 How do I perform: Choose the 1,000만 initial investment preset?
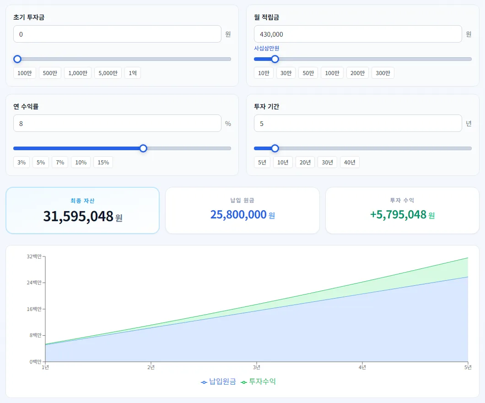point(78,73)
